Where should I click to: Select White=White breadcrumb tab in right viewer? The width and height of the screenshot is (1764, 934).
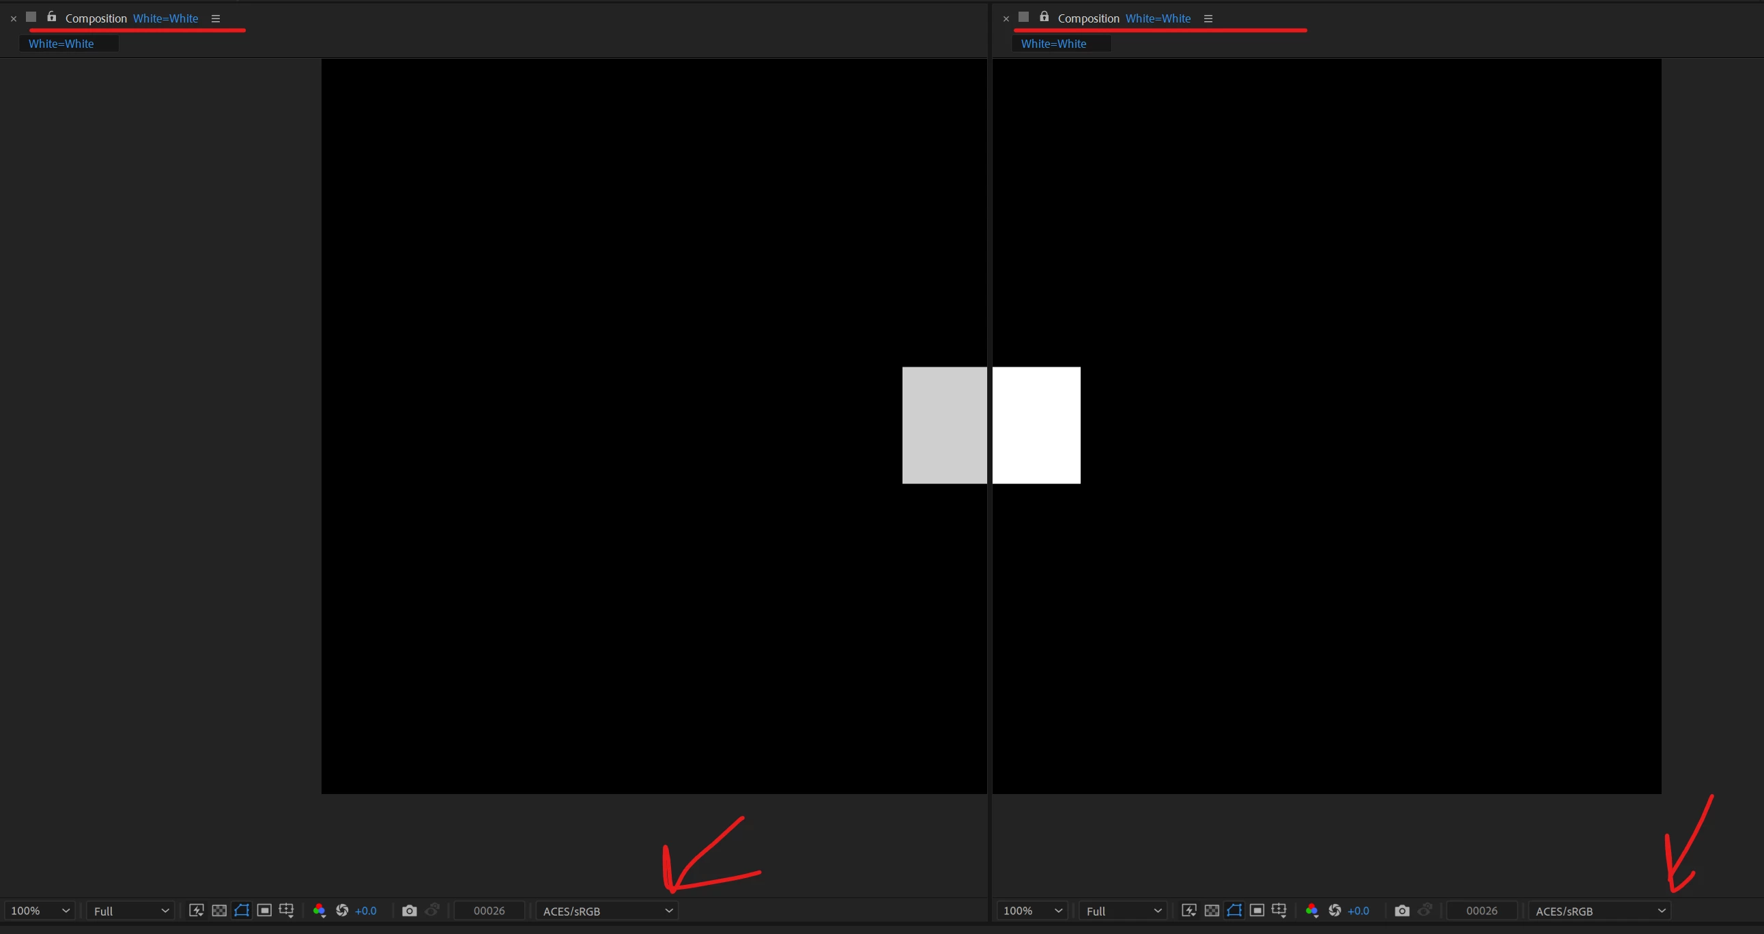point(1053,44)
